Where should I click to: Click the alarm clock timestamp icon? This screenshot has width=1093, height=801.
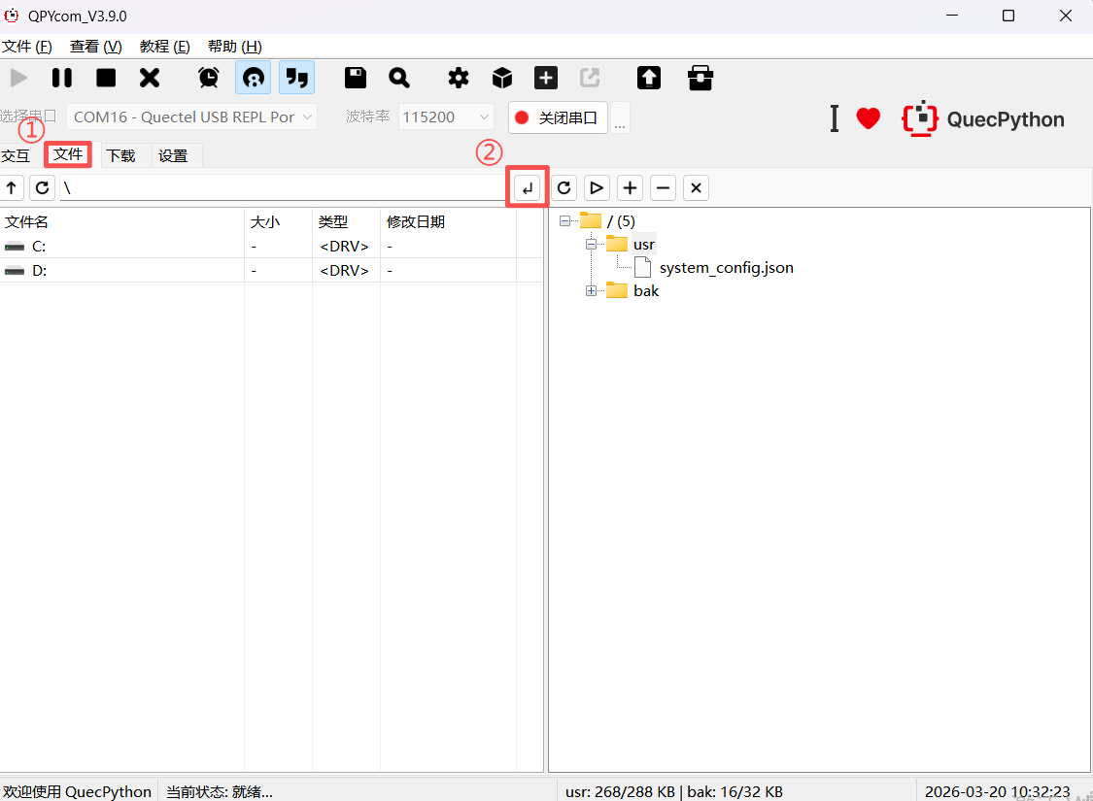209,78
